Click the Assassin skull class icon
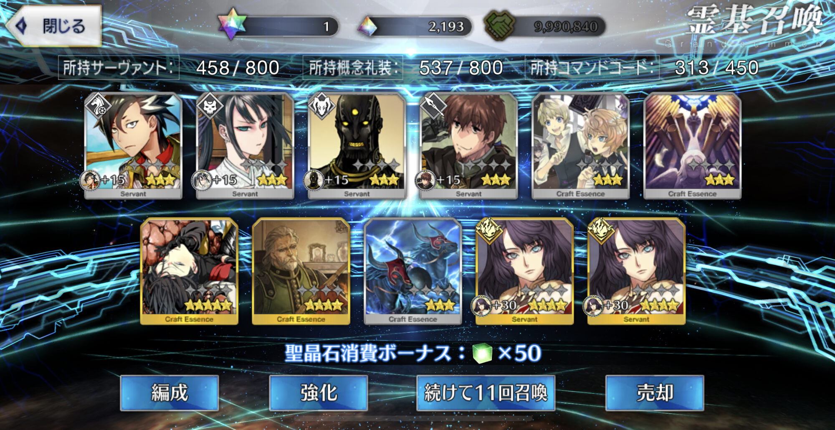 pos(210,107)
